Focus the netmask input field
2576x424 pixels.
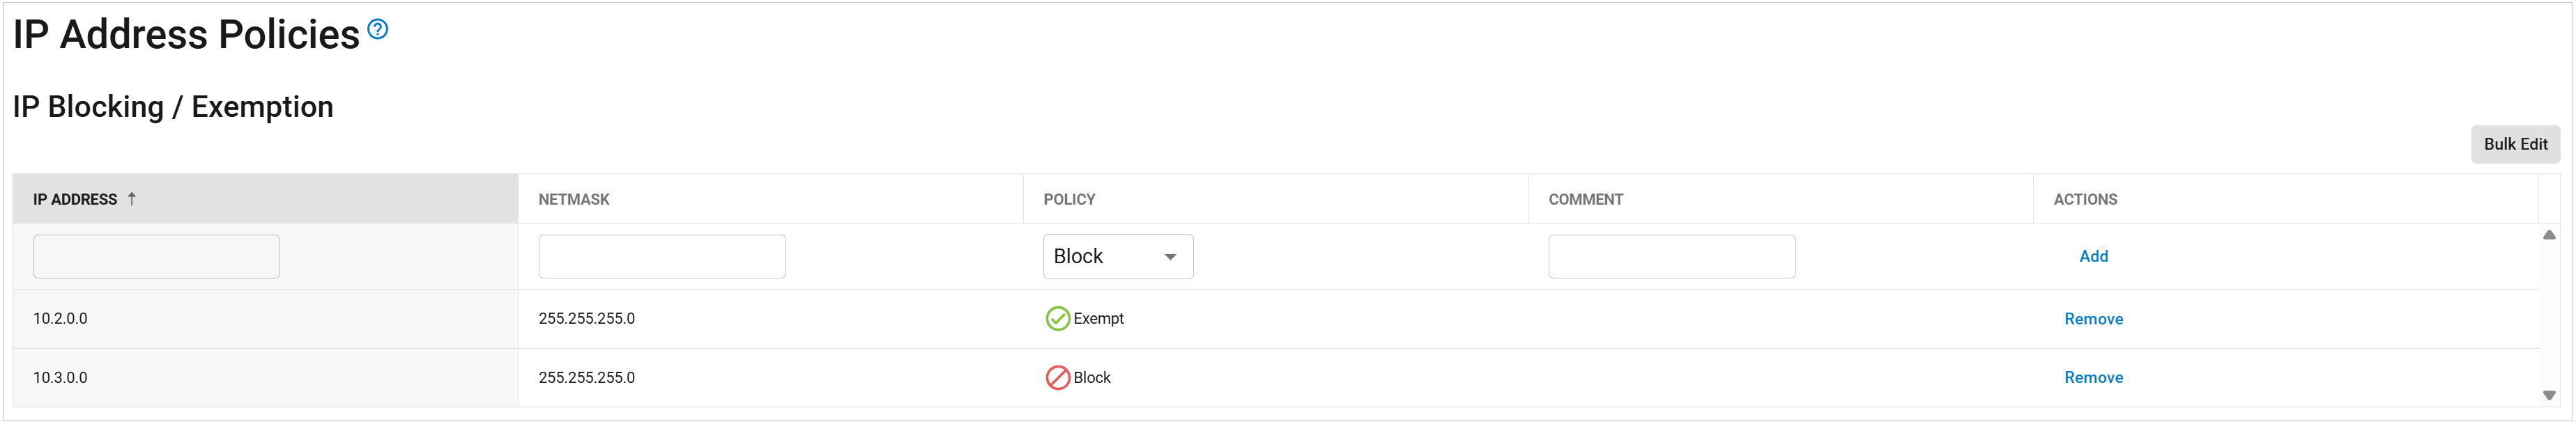click(x=662, y=257)
